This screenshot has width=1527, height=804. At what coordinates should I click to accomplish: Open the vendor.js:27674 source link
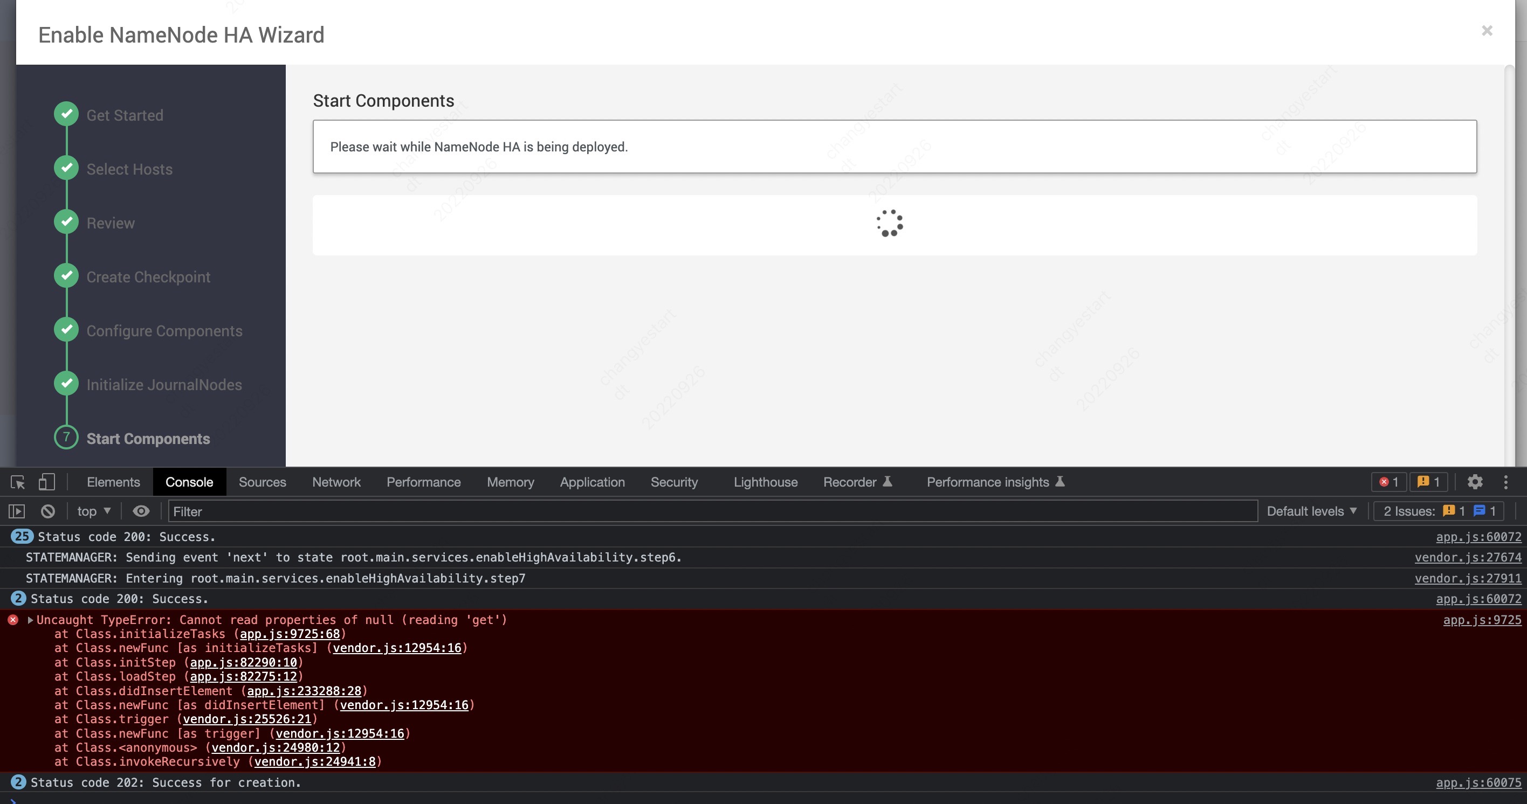pyautogui.click(x=1468, y=558)
